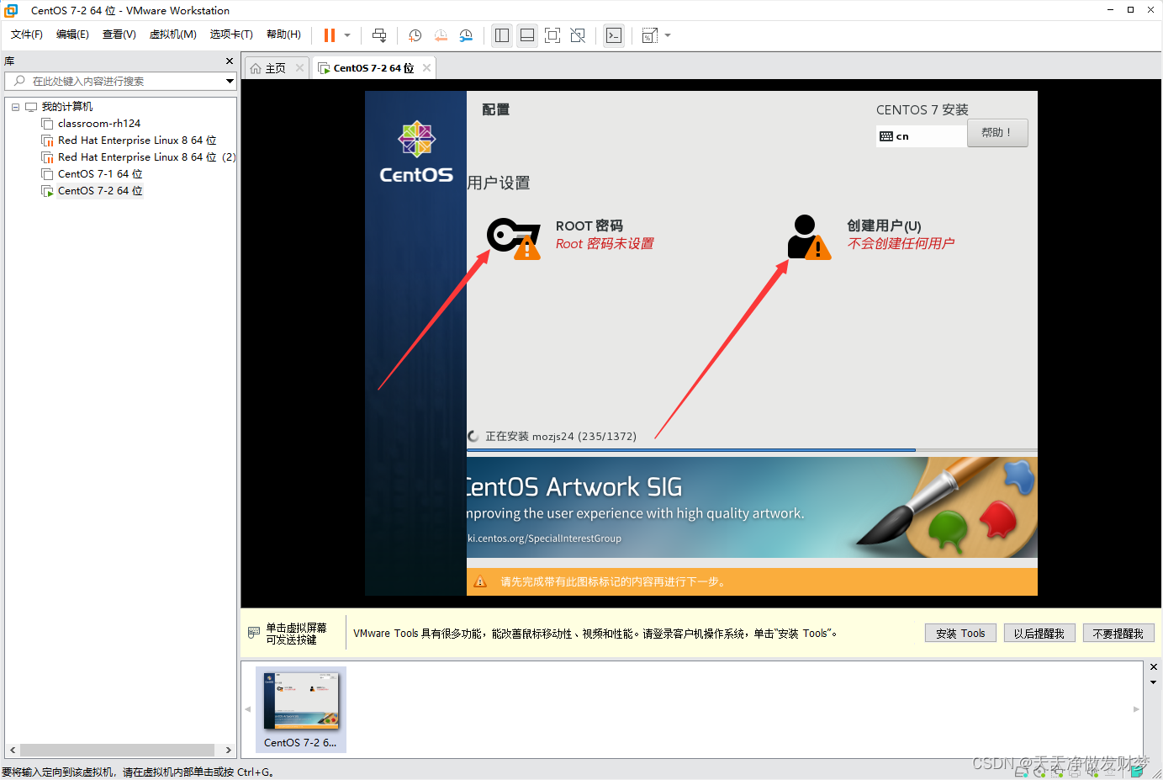Switch to Unity mode icon
Image resolution: width=1163 pixels, height=780 pixels.
578,35
